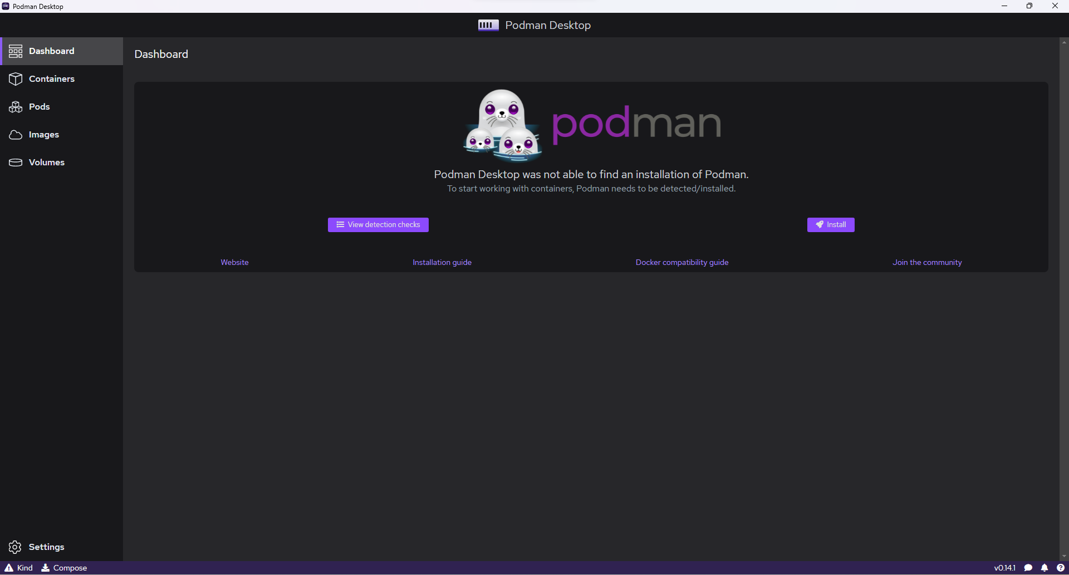Image resolution: width=1069 pixels, height=575 pixels.
Task: Click the right-side scrollbar up arrow
Action: pos(1063,41)
